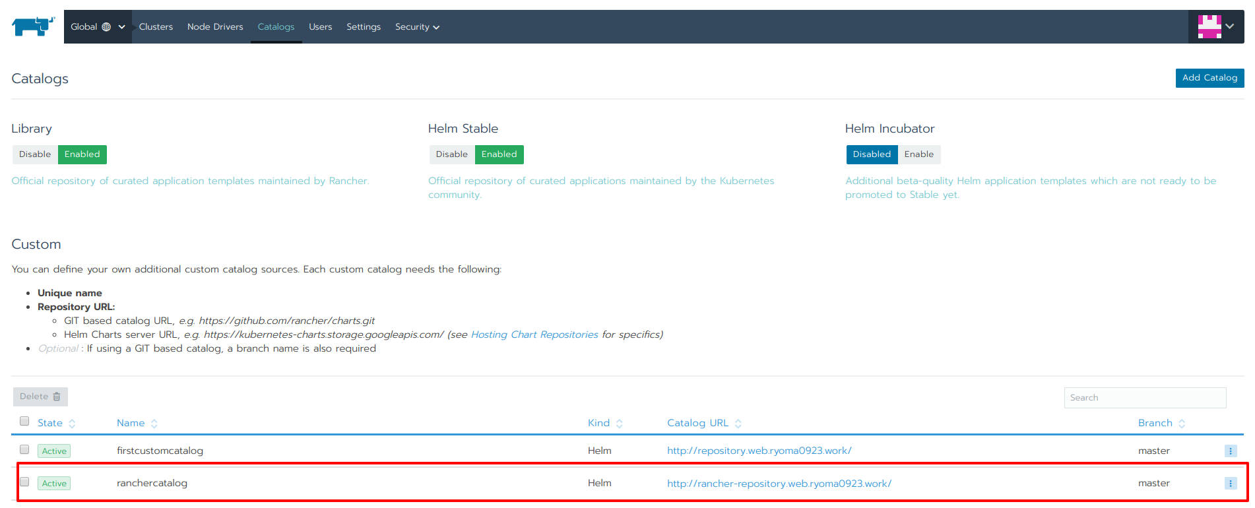Click Disabled for Helm Incubator
1255x508 pixels.
point(872,154)
